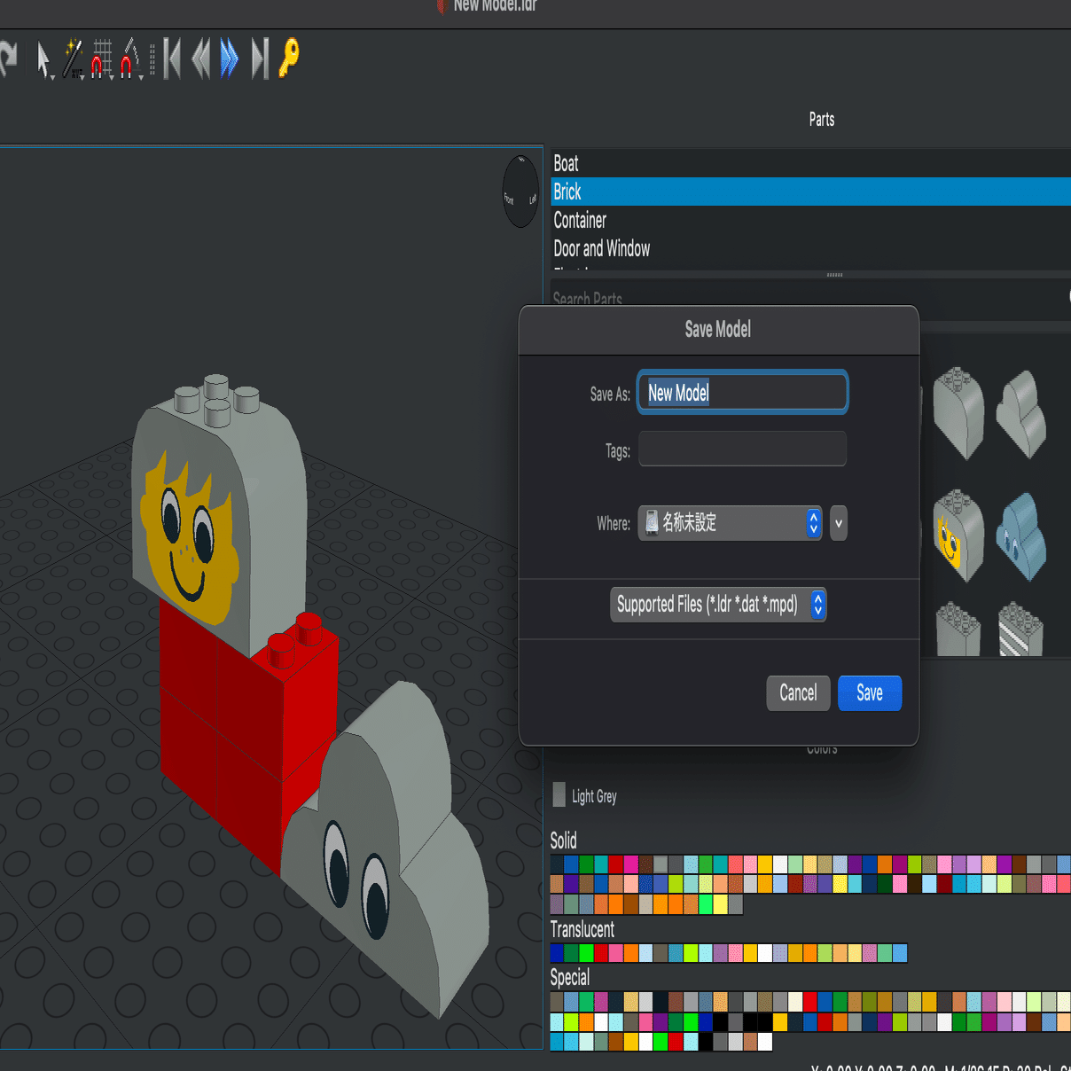Choose the Container parts category

pos(810,220)
